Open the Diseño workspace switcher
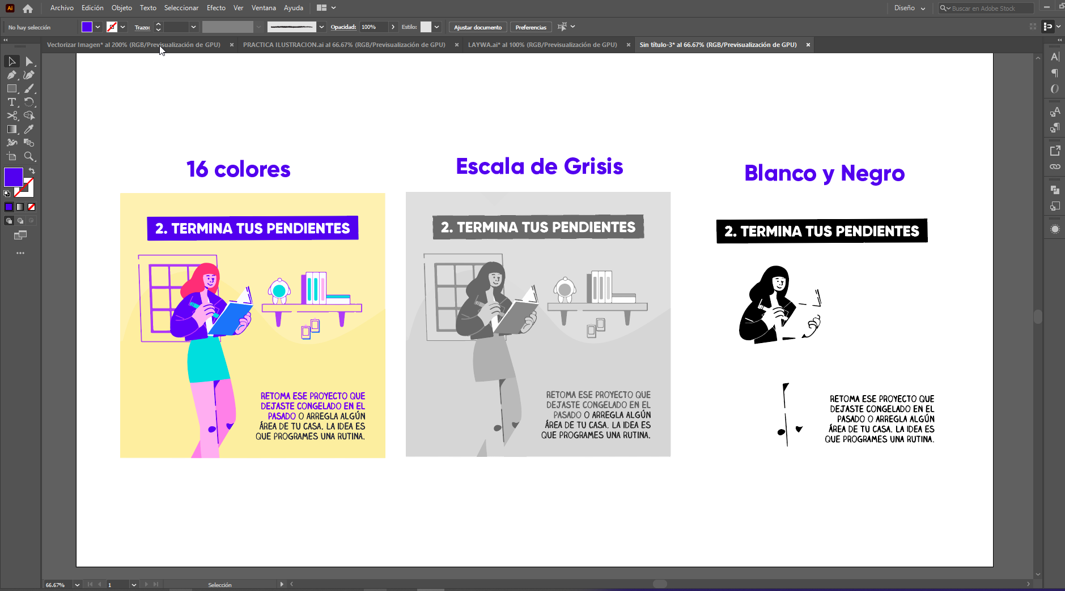Viewport: 1065px width, 591px height. [909, 8]
